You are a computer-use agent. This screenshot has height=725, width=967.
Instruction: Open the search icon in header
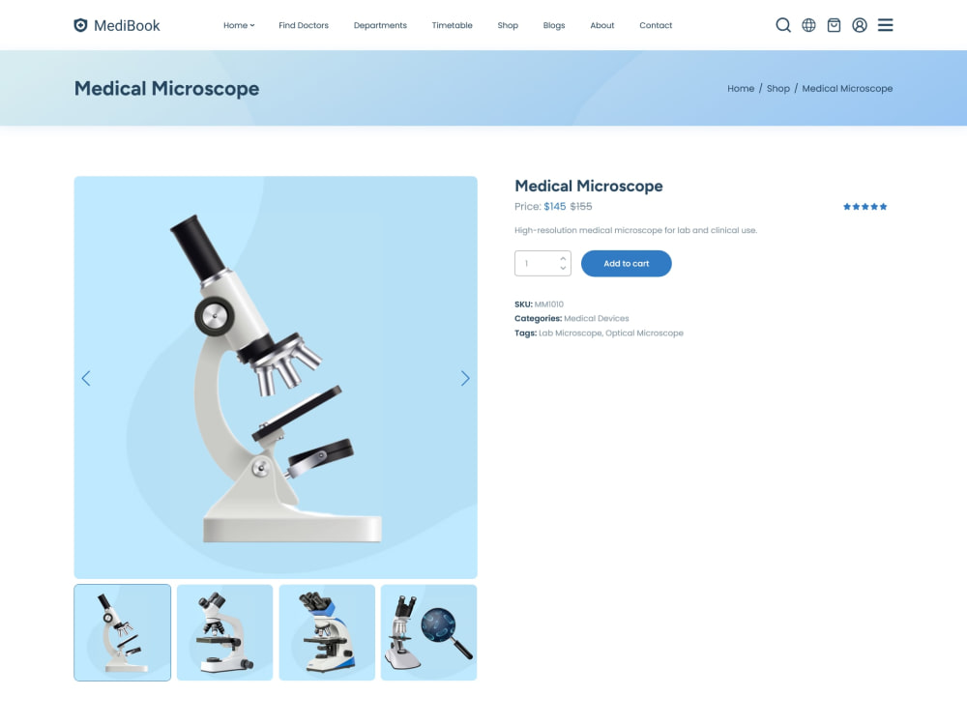click(x=782, y=25)
